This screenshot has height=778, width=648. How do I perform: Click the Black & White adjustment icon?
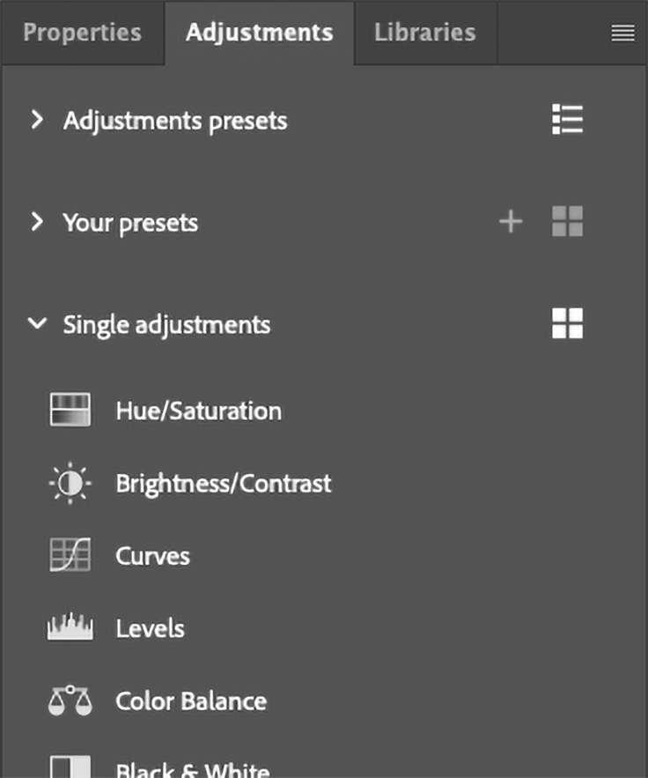pyautogui.click(x=70, y=768)
